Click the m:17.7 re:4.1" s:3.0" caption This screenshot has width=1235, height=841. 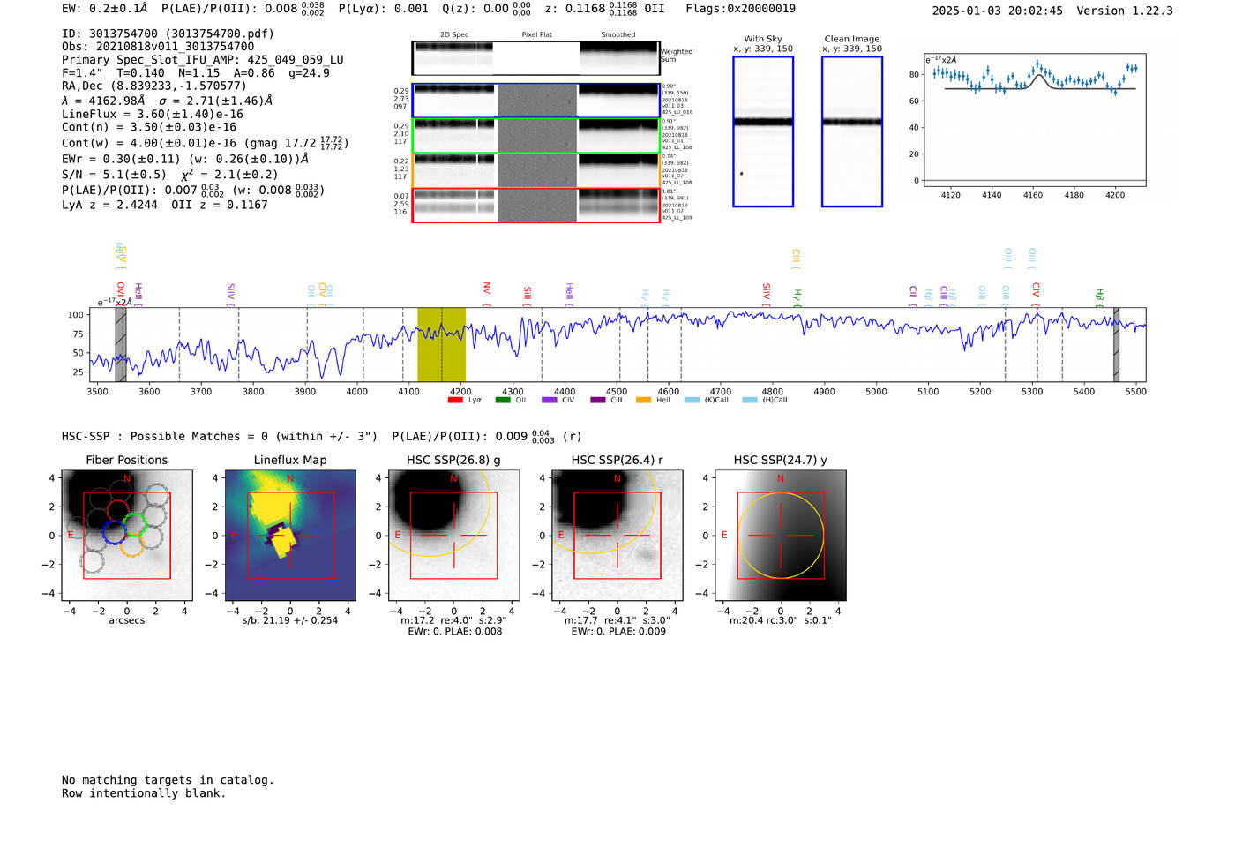(617, 620)
